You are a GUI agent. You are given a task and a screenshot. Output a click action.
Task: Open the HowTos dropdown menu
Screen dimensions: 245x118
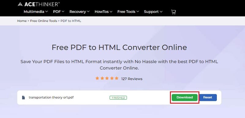104,12
